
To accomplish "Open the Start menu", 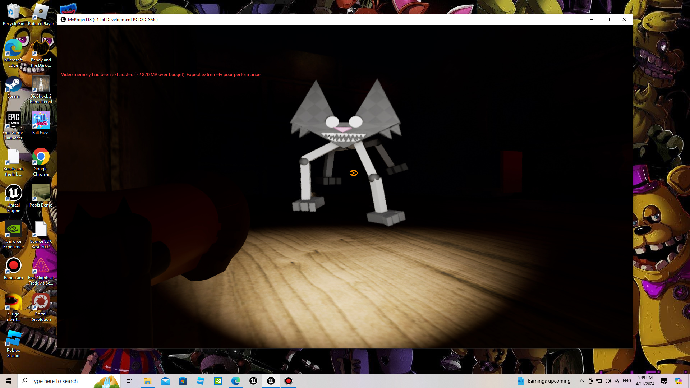I will [9, 381].
